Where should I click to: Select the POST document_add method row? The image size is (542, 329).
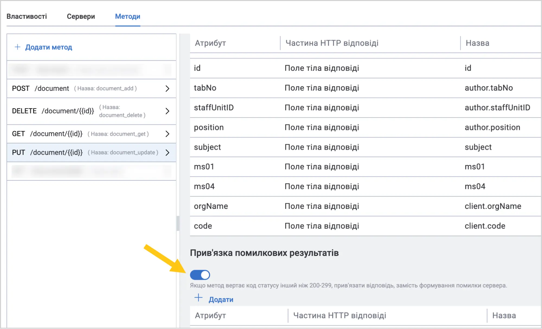pos(91,88)
